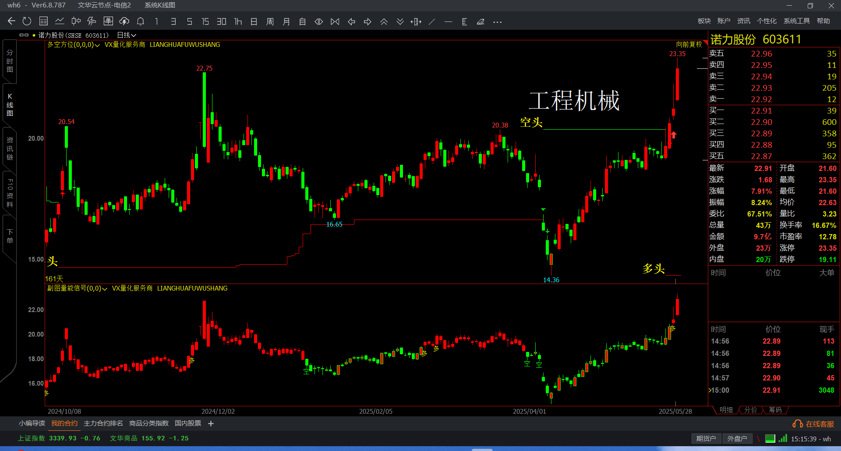Screen dimensions: 841x451
Task: Switch to monthly (月) period
Action: [x=286, y=21]
